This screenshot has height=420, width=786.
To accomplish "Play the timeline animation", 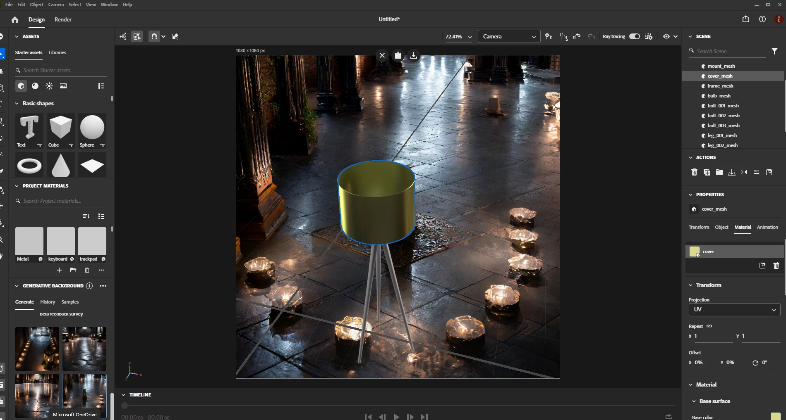I will [396, 417].
